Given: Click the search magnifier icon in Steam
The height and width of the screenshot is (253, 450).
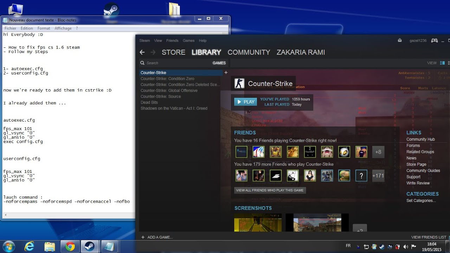Looking at the screenshot, I should 142,63.
